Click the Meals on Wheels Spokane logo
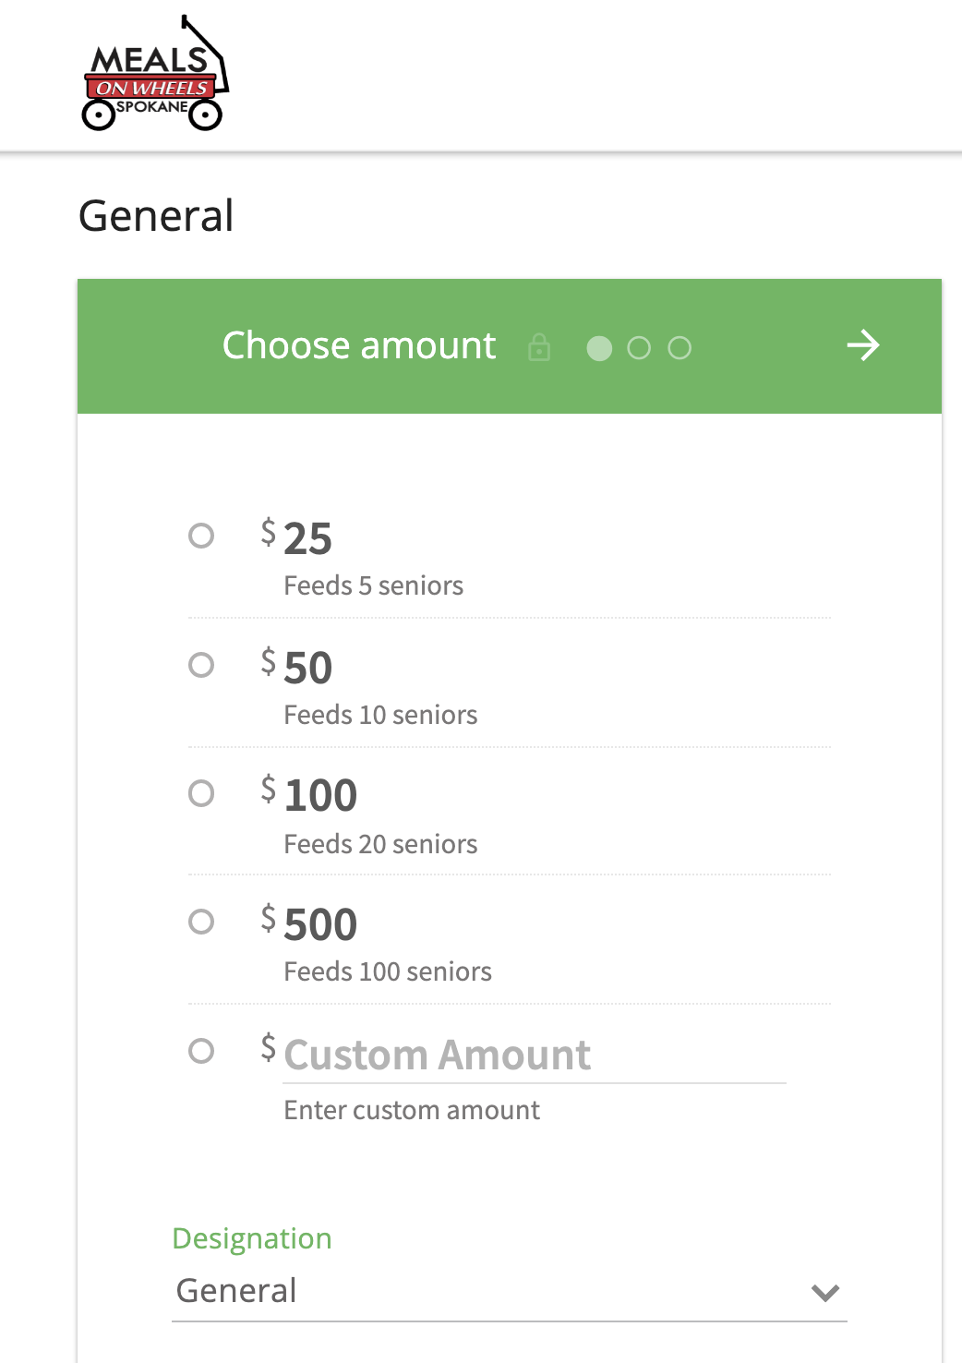Viewport: 962px width, 1363px height. [155, 73]
